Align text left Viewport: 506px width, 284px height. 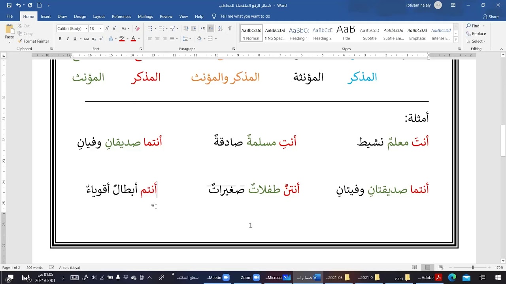pyautogui.click(x=150, y=39)
